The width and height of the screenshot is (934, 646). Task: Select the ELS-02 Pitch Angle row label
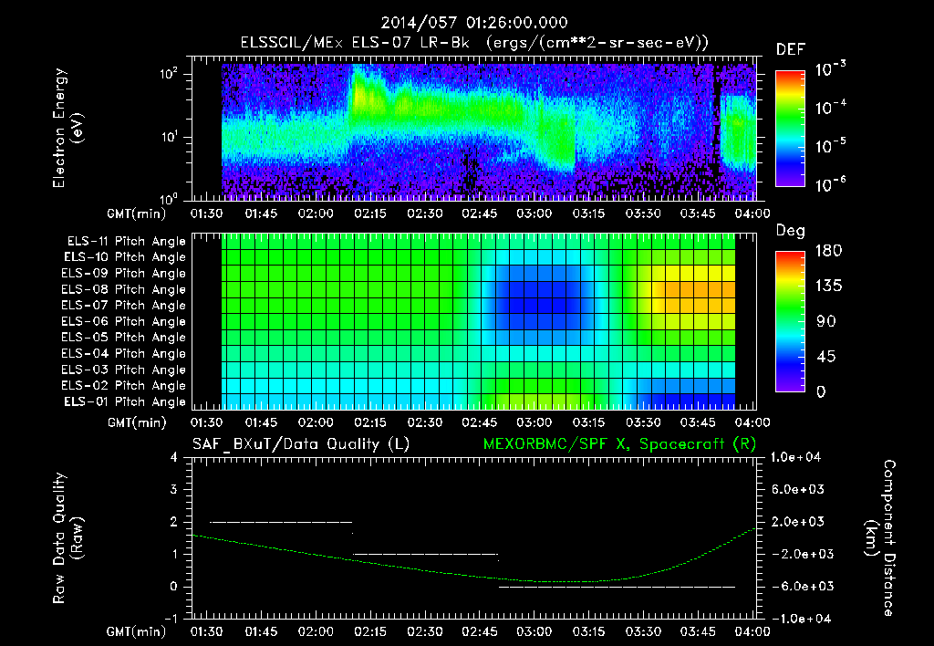point(123,386)
